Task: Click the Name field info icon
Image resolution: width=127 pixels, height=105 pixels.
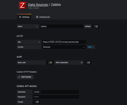Action: click(x=37, y=26)
